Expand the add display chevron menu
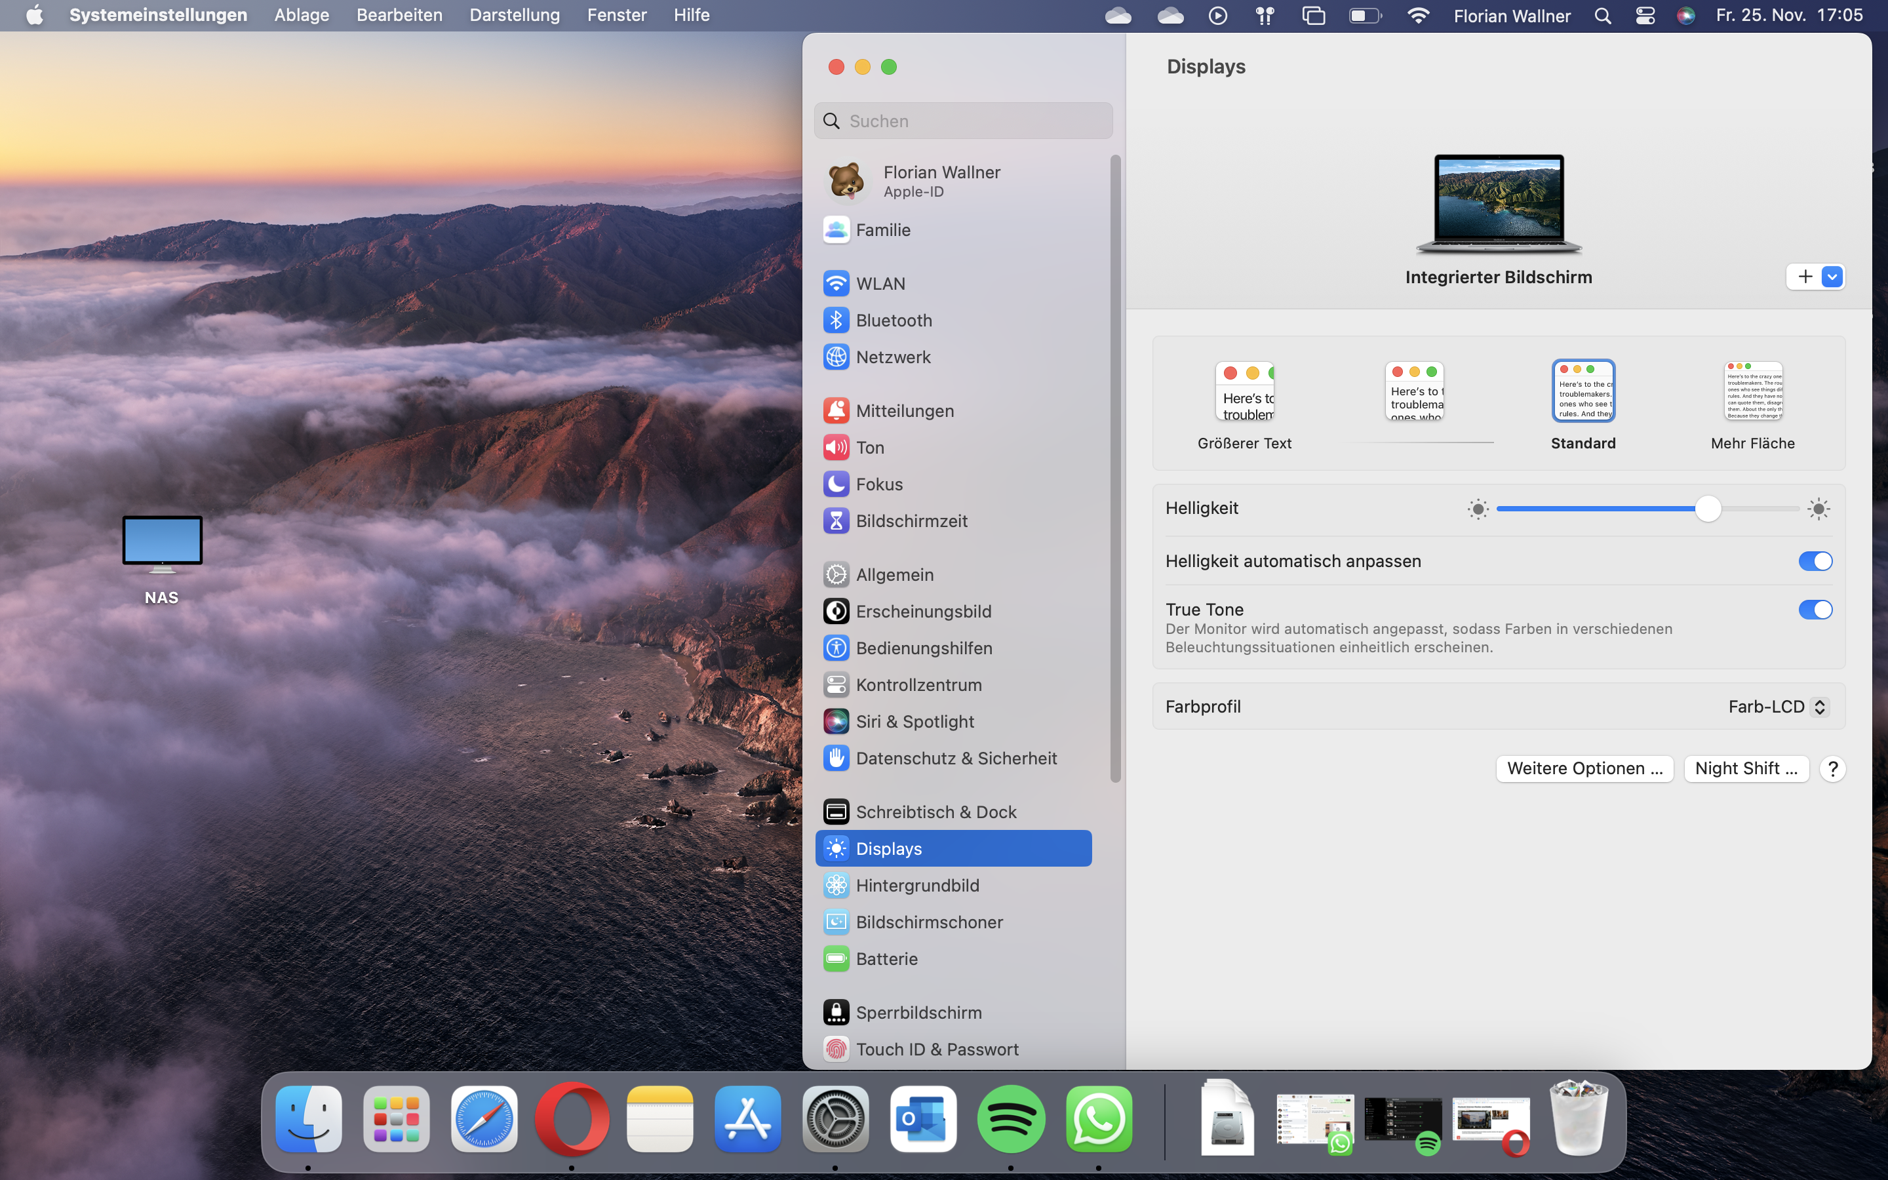The image size is (1888, 1180). point(1832,276)
